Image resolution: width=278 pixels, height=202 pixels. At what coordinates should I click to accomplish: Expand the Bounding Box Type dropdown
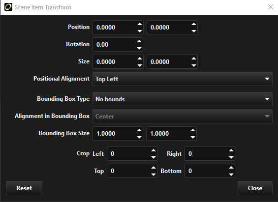coord(183,99)
